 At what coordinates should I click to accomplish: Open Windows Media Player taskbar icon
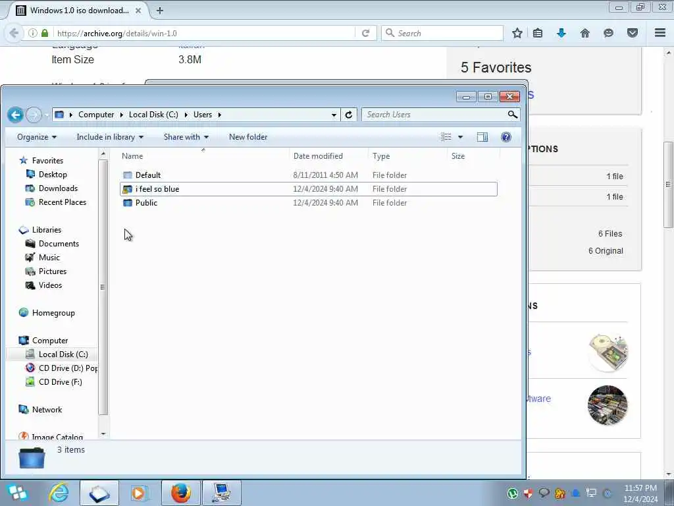tap(138, 493)
